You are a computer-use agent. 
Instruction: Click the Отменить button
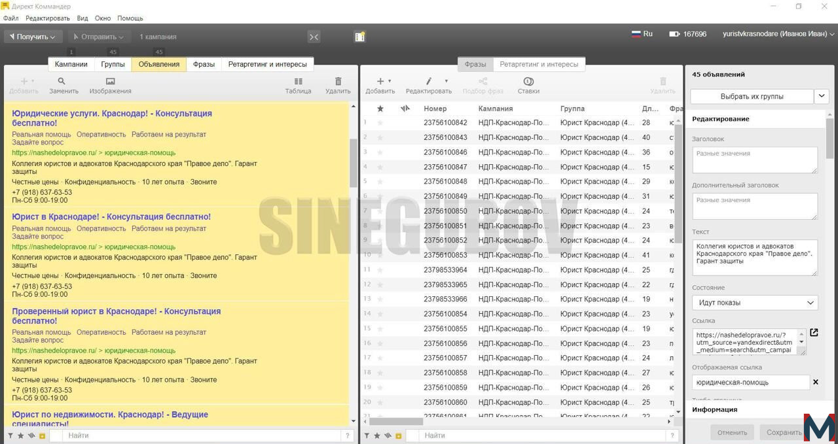[x=732, y=432]
